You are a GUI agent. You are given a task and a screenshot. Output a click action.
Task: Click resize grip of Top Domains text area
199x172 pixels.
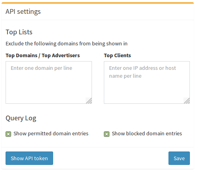(89, 101)
